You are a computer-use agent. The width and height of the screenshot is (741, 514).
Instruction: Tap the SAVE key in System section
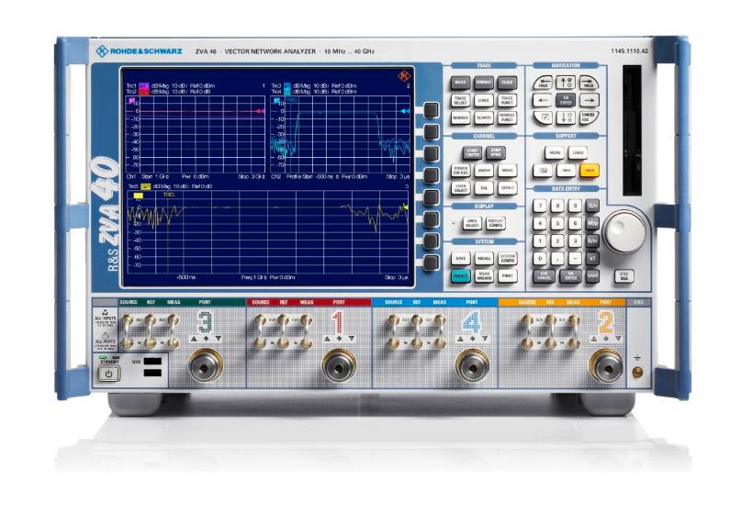point(460,259)
